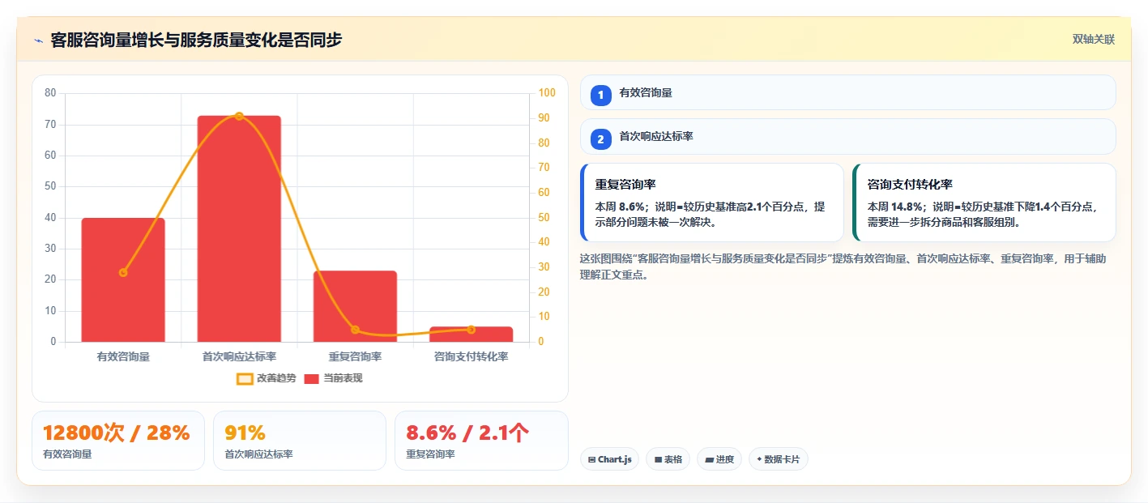Click the 数据卡片 tag chip
This screenshot has width=1148, height=503.
[779, 459]
